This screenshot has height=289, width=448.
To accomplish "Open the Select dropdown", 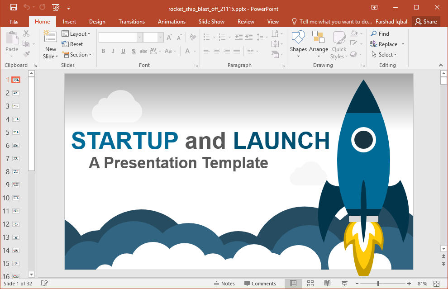I will tap(384, 55).
